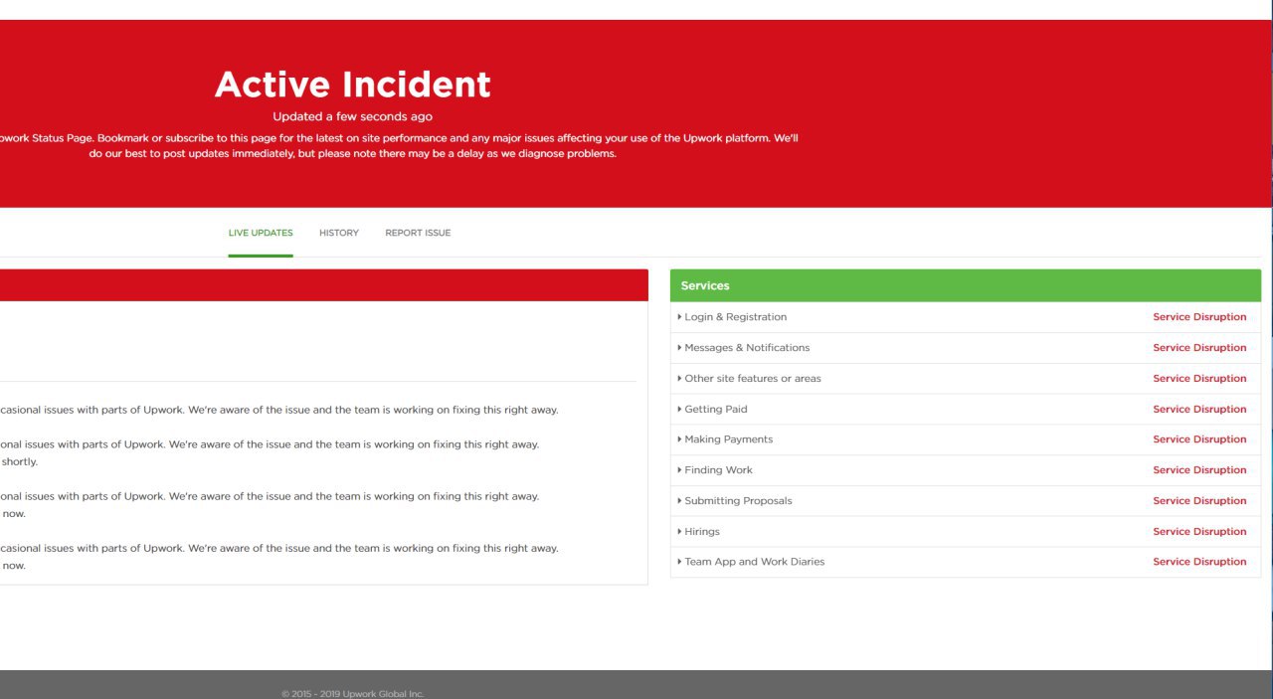Click the 'Updated a few seconds ago' text
The width and height of the screenshot is (1273, 699).
(x=353, y=117)
